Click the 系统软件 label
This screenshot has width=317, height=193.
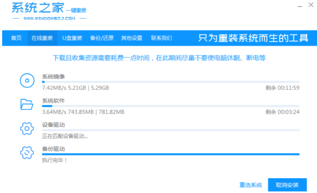point(54,101)
